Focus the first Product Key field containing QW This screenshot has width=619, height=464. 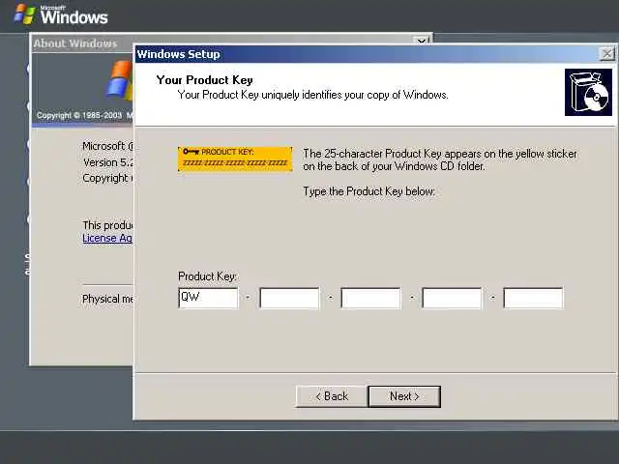click(208, 298)
